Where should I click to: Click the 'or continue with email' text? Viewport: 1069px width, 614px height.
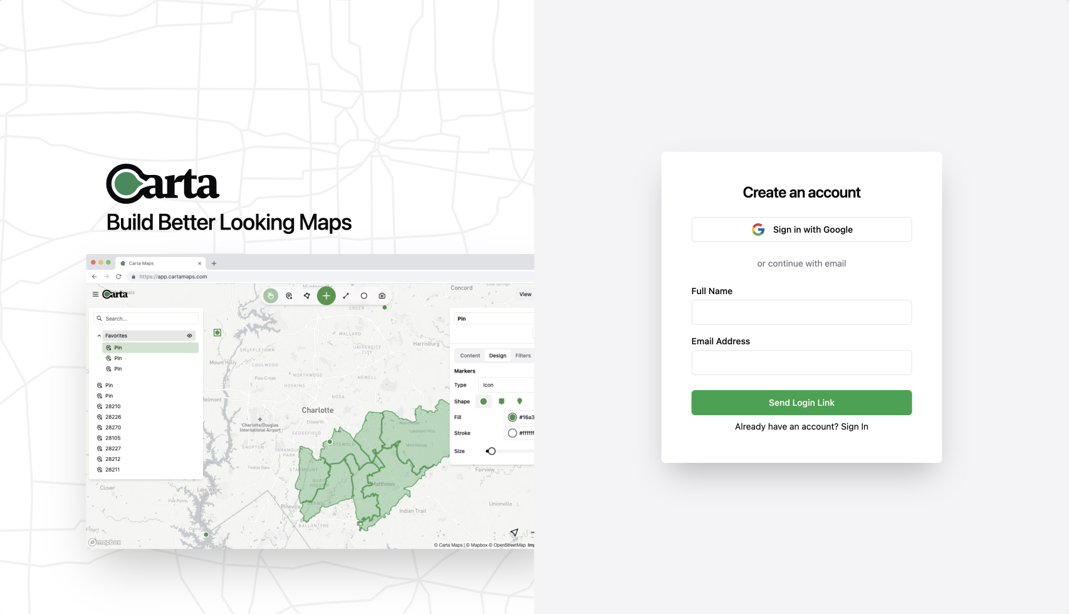click(801, 263)
